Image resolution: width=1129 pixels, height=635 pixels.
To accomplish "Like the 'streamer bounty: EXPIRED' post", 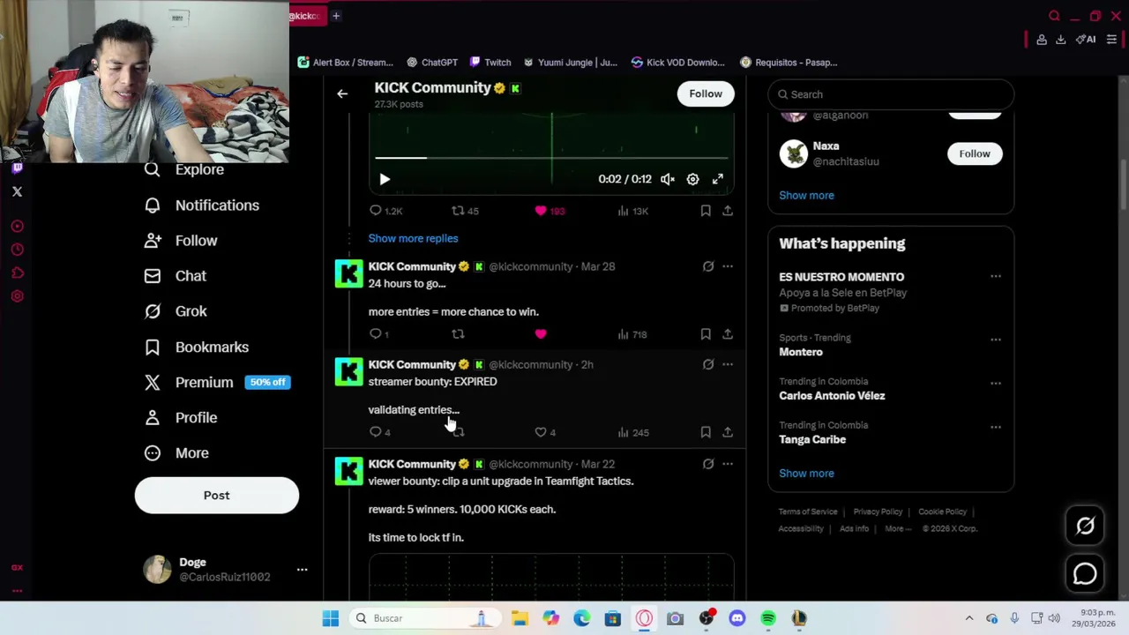I will [545, 432].
